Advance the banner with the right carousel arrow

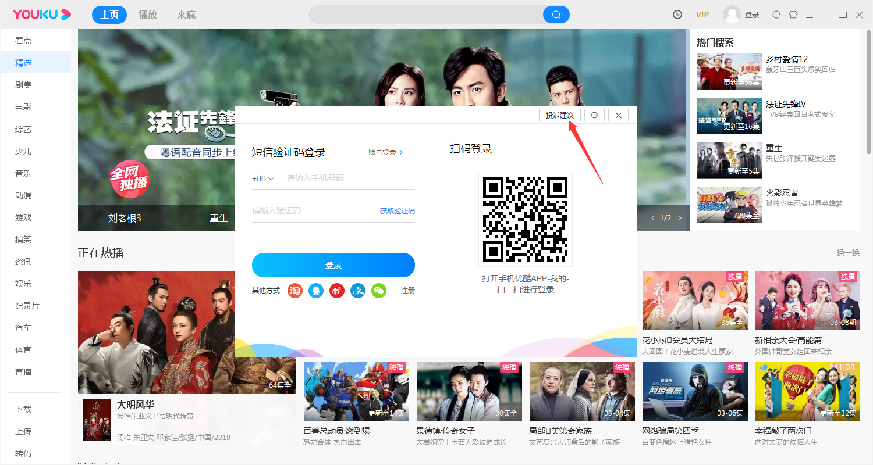click(x=679, y=217)
